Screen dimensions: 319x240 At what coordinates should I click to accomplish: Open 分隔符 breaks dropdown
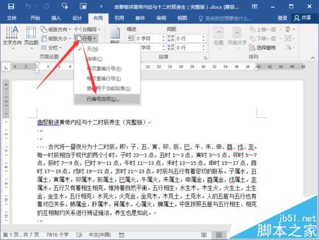[87, 29]
